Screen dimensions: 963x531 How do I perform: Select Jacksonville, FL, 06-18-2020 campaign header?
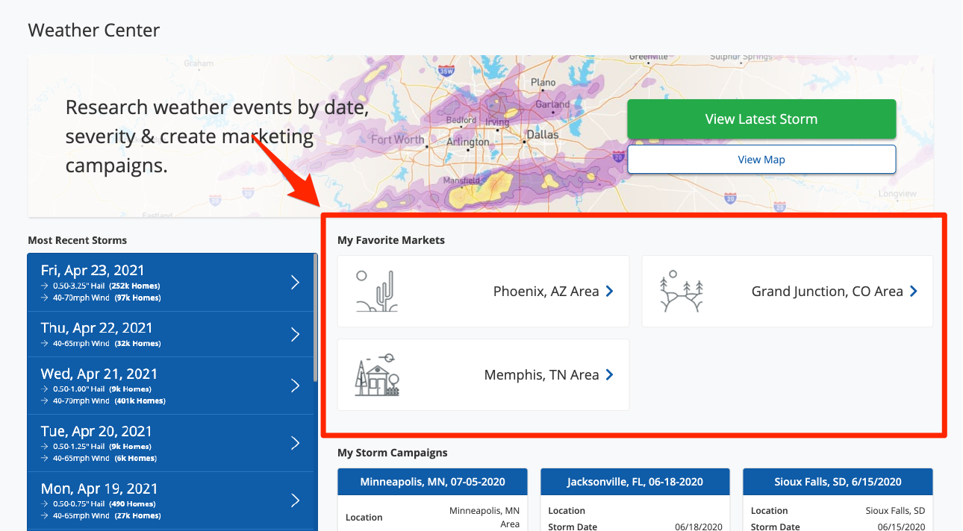(635, 482)
